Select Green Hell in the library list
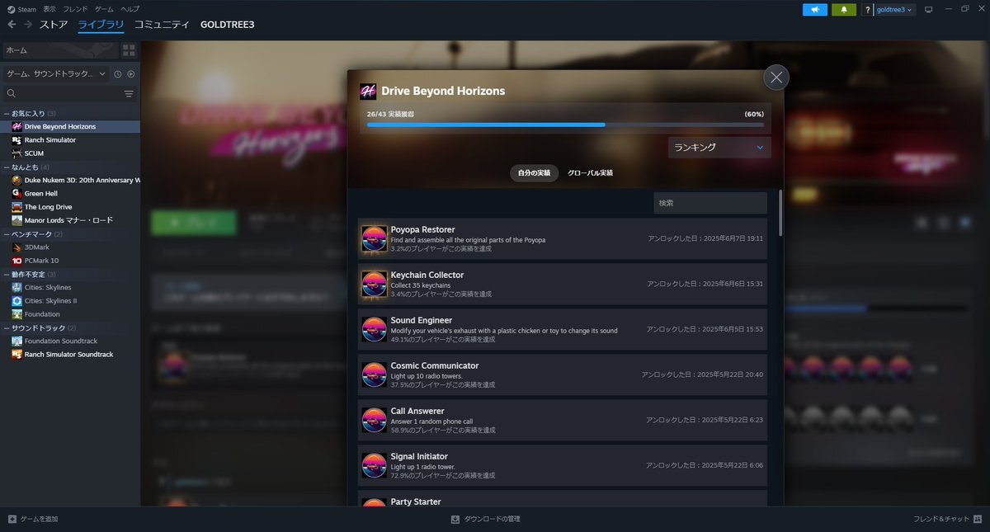Screen dimensions: 990x532 coord(70,193)
